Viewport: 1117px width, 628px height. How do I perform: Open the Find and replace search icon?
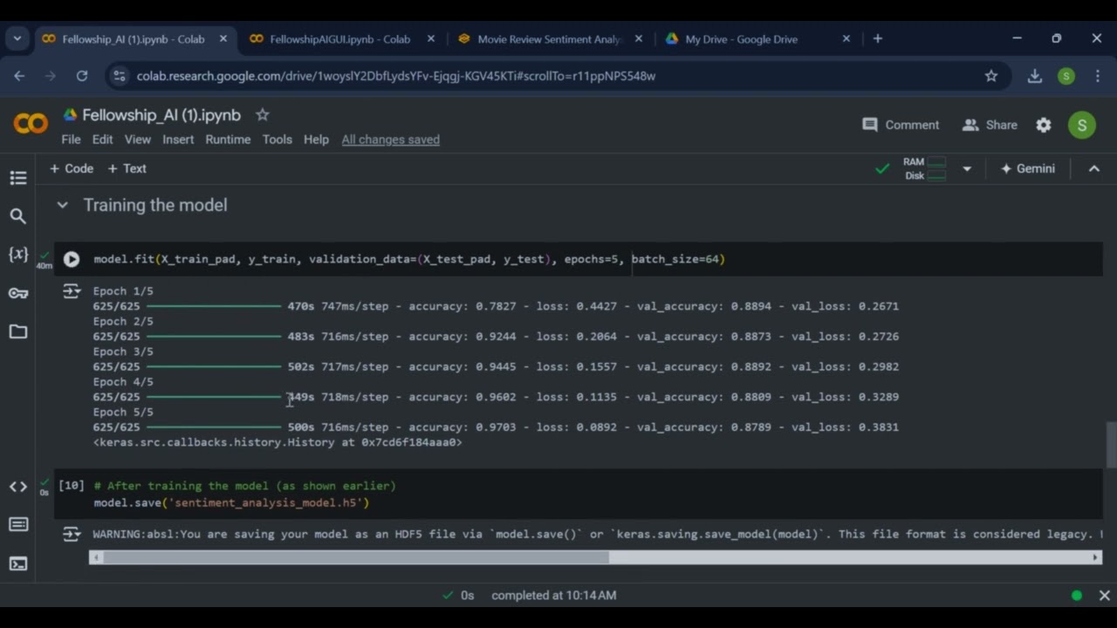tap(18, 215)
